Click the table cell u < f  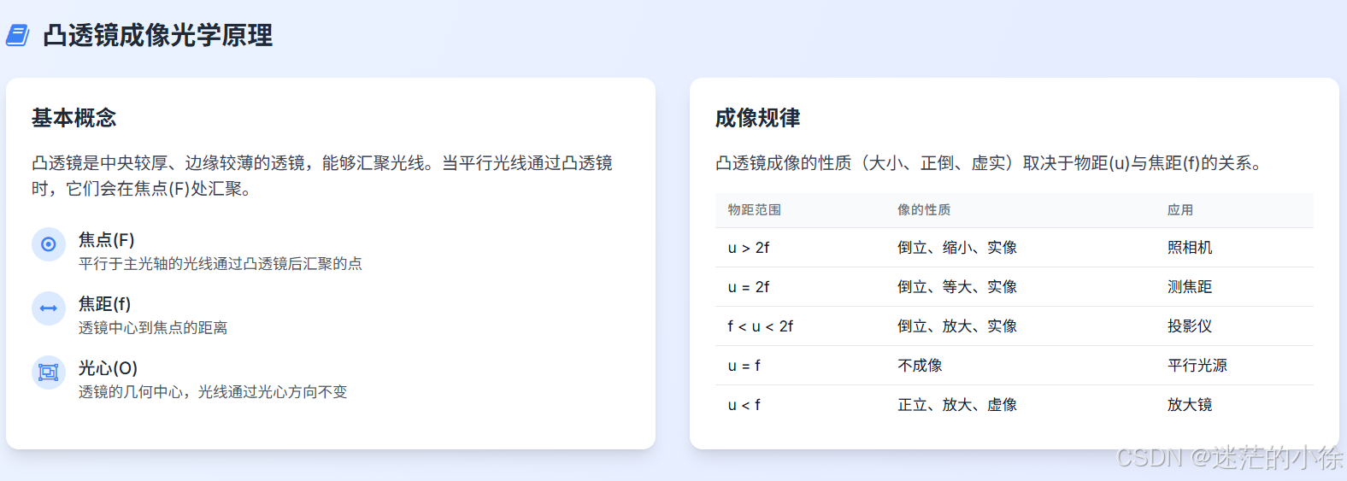[744, 405]
